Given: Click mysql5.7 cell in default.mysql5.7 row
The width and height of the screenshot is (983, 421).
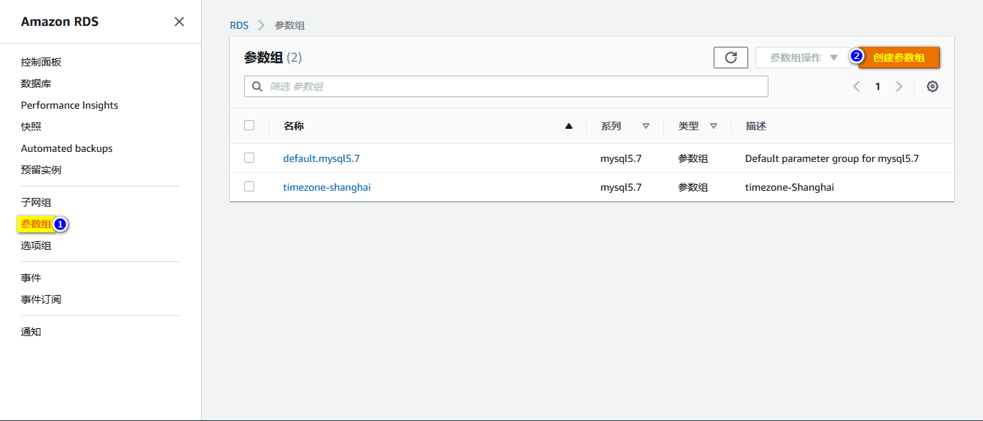Looking at the screenshot, I should click(621, 158).
